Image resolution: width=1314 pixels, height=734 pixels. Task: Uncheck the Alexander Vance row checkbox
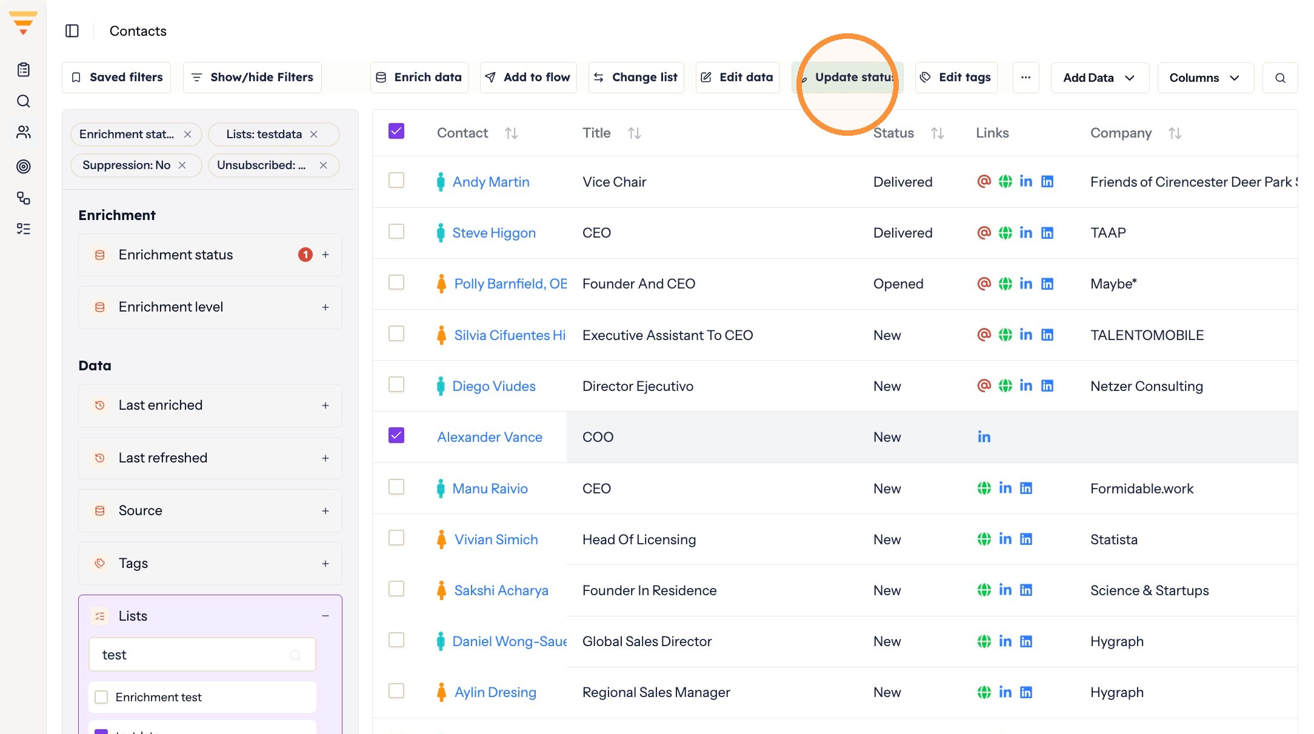tap(396, 436)
